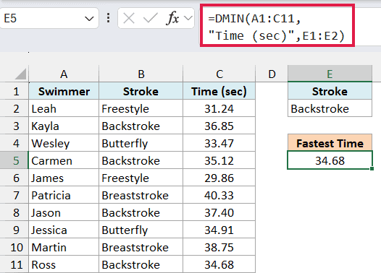Select the cell containing Jason
This screenshot has height=273, width=381.
point(64,212)
